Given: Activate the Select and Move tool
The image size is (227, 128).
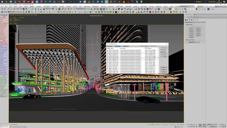Looking at the screenshot, I should click(35, 9).
